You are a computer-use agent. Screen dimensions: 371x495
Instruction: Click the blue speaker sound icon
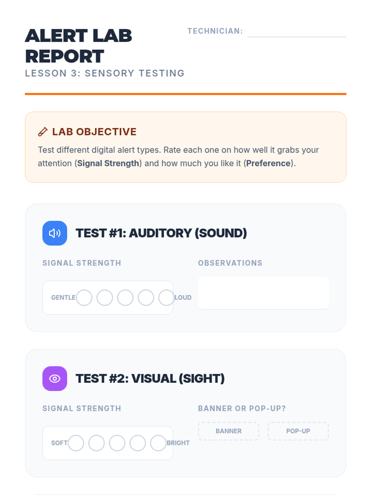click(x=55, y=233)
